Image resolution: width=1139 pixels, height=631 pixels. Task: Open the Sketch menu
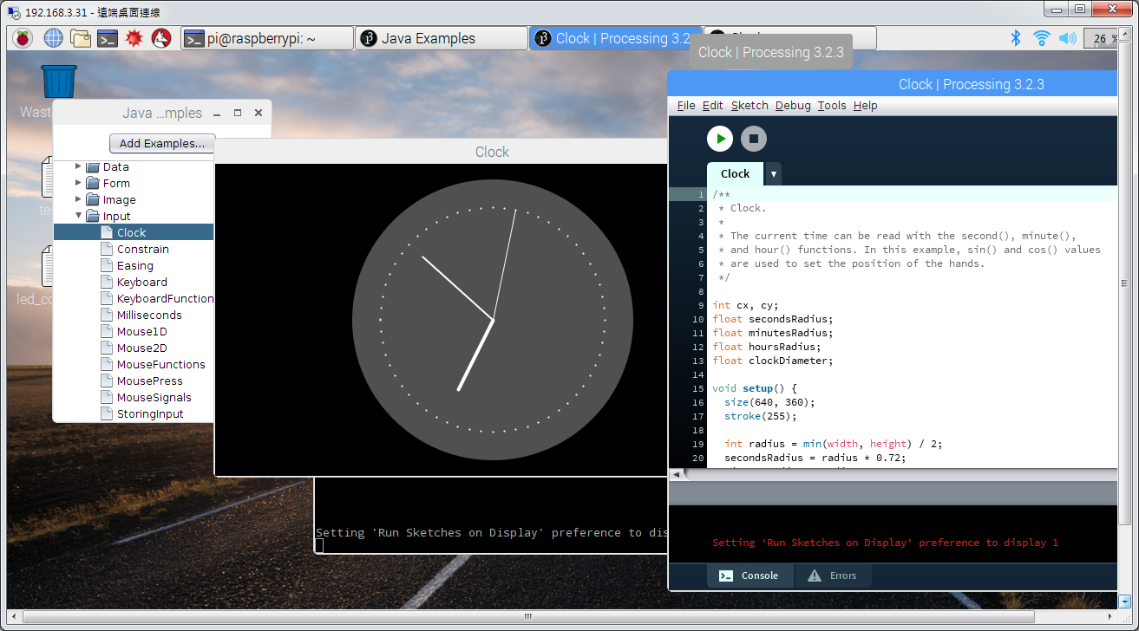pyautogui.click(x=750, y=106)
